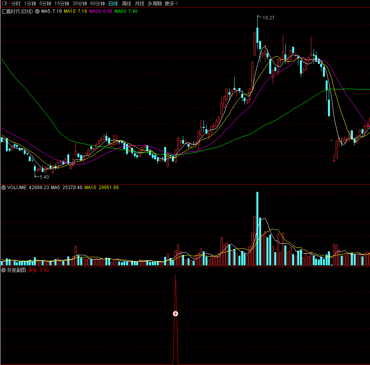
Task: Click the 汇嘉时代(日线) chart title
Action: tap(17, 11)
